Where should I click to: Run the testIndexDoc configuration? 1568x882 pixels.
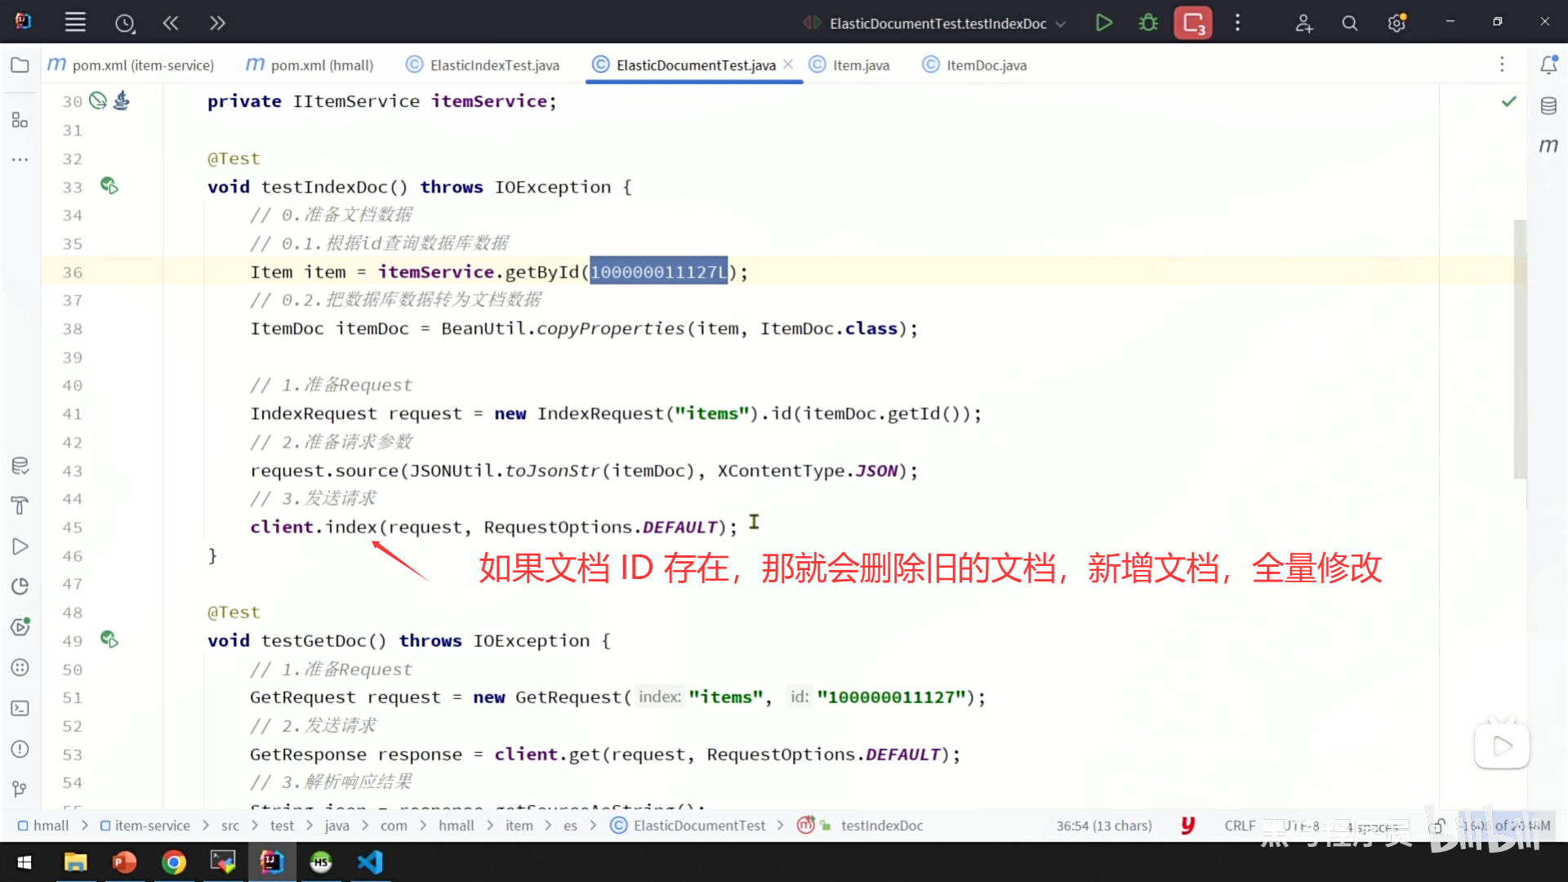[x=1103, y=23]
